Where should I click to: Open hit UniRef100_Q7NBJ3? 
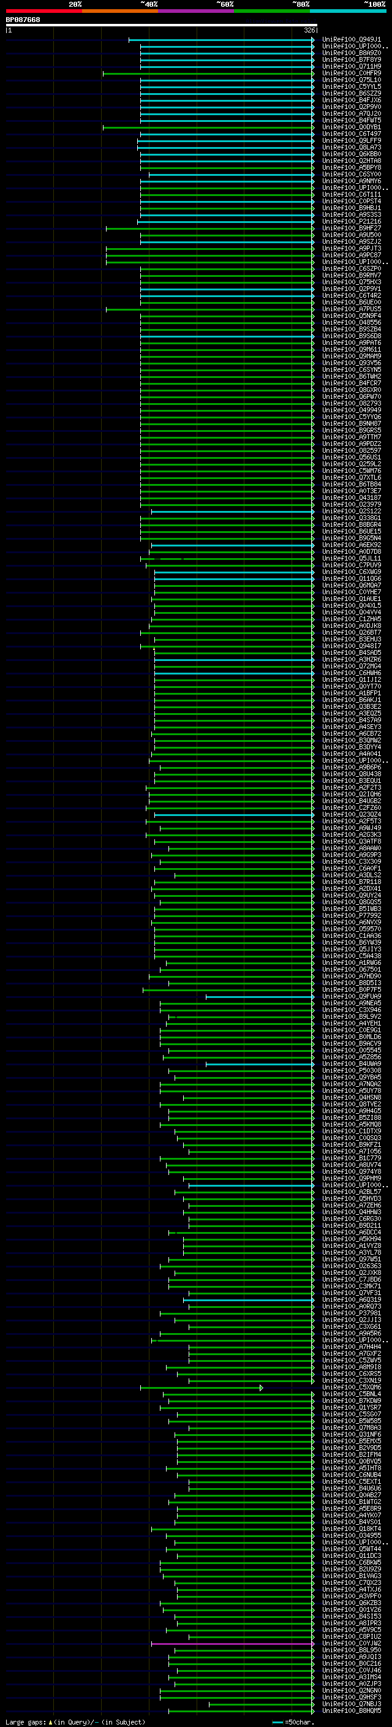coord(352,1704)
